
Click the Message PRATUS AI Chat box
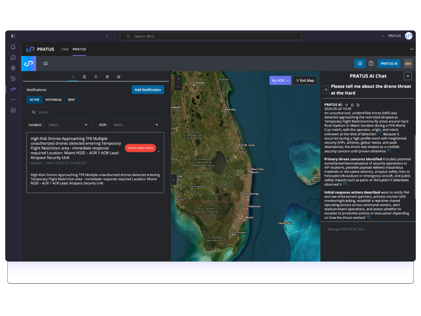pos(368,242)
